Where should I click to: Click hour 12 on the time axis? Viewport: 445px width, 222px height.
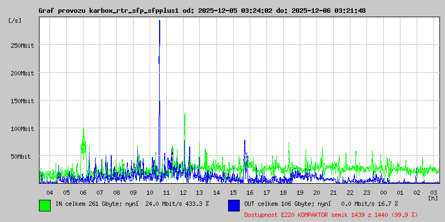point(183,192)
